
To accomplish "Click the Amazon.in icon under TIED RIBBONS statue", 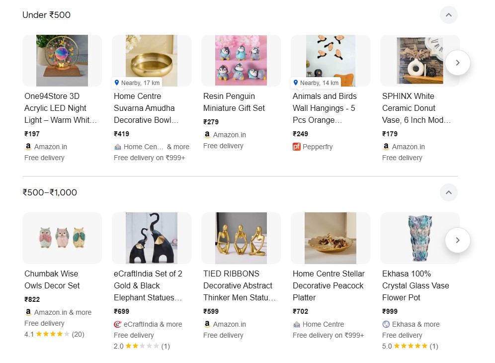I will coord(207,324).
